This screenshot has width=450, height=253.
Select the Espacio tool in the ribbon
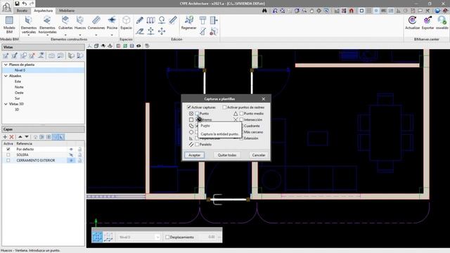point(127,23)
